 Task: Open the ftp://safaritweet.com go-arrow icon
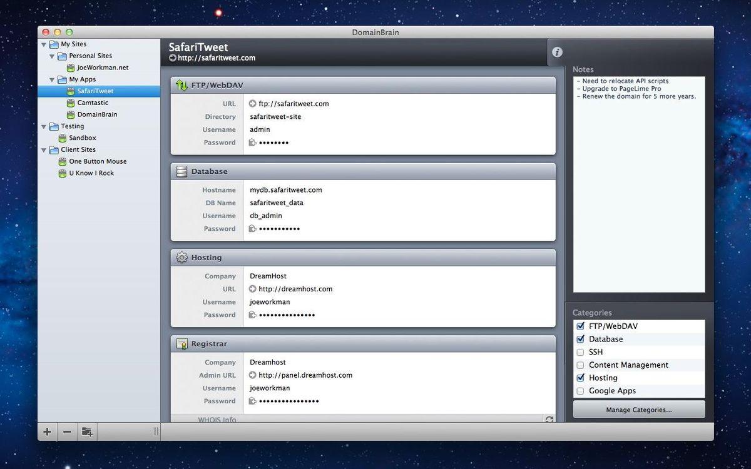click(x=253, y=104)
